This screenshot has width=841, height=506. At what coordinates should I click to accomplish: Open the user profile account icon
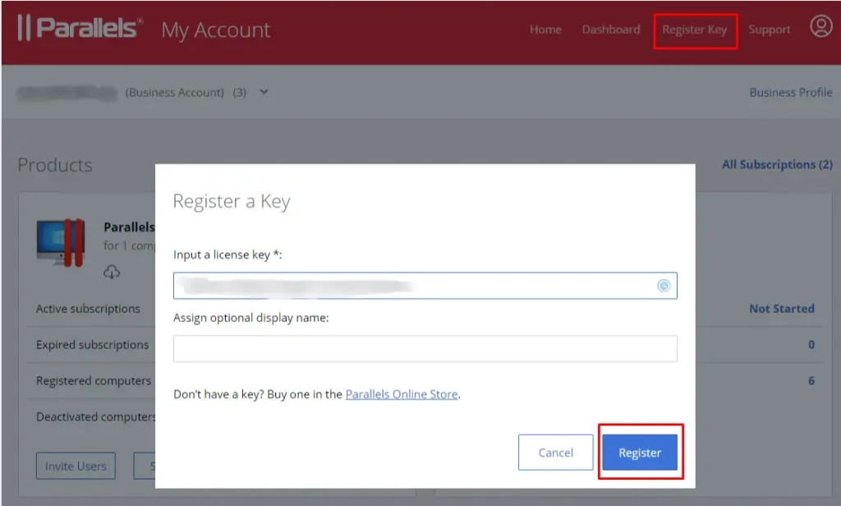(x=820, y=27)
